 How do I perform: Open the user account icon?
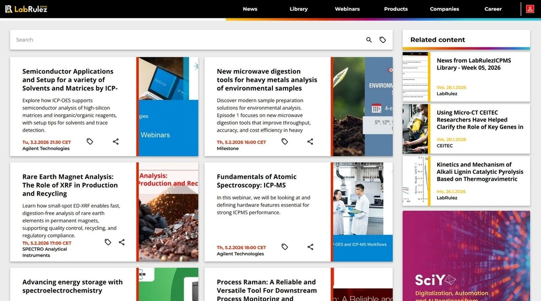click(530, 9)
